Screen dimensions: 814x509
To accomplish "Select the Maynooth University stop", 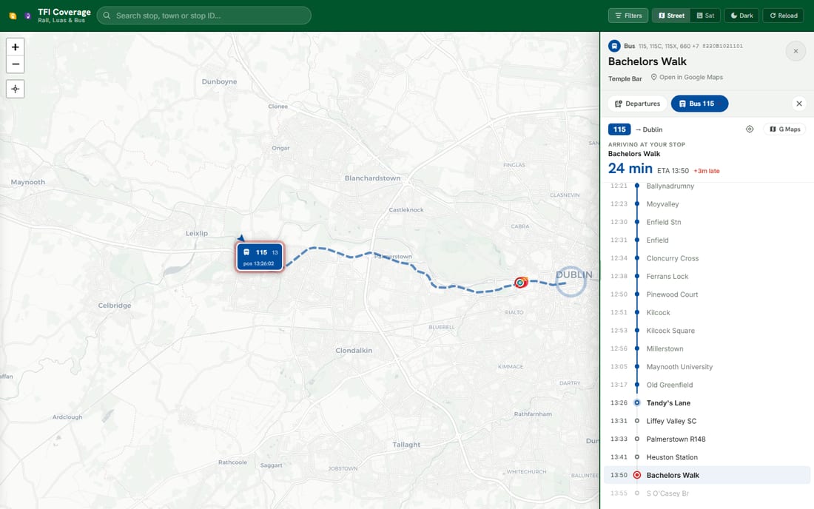I will tap(707, 367).
